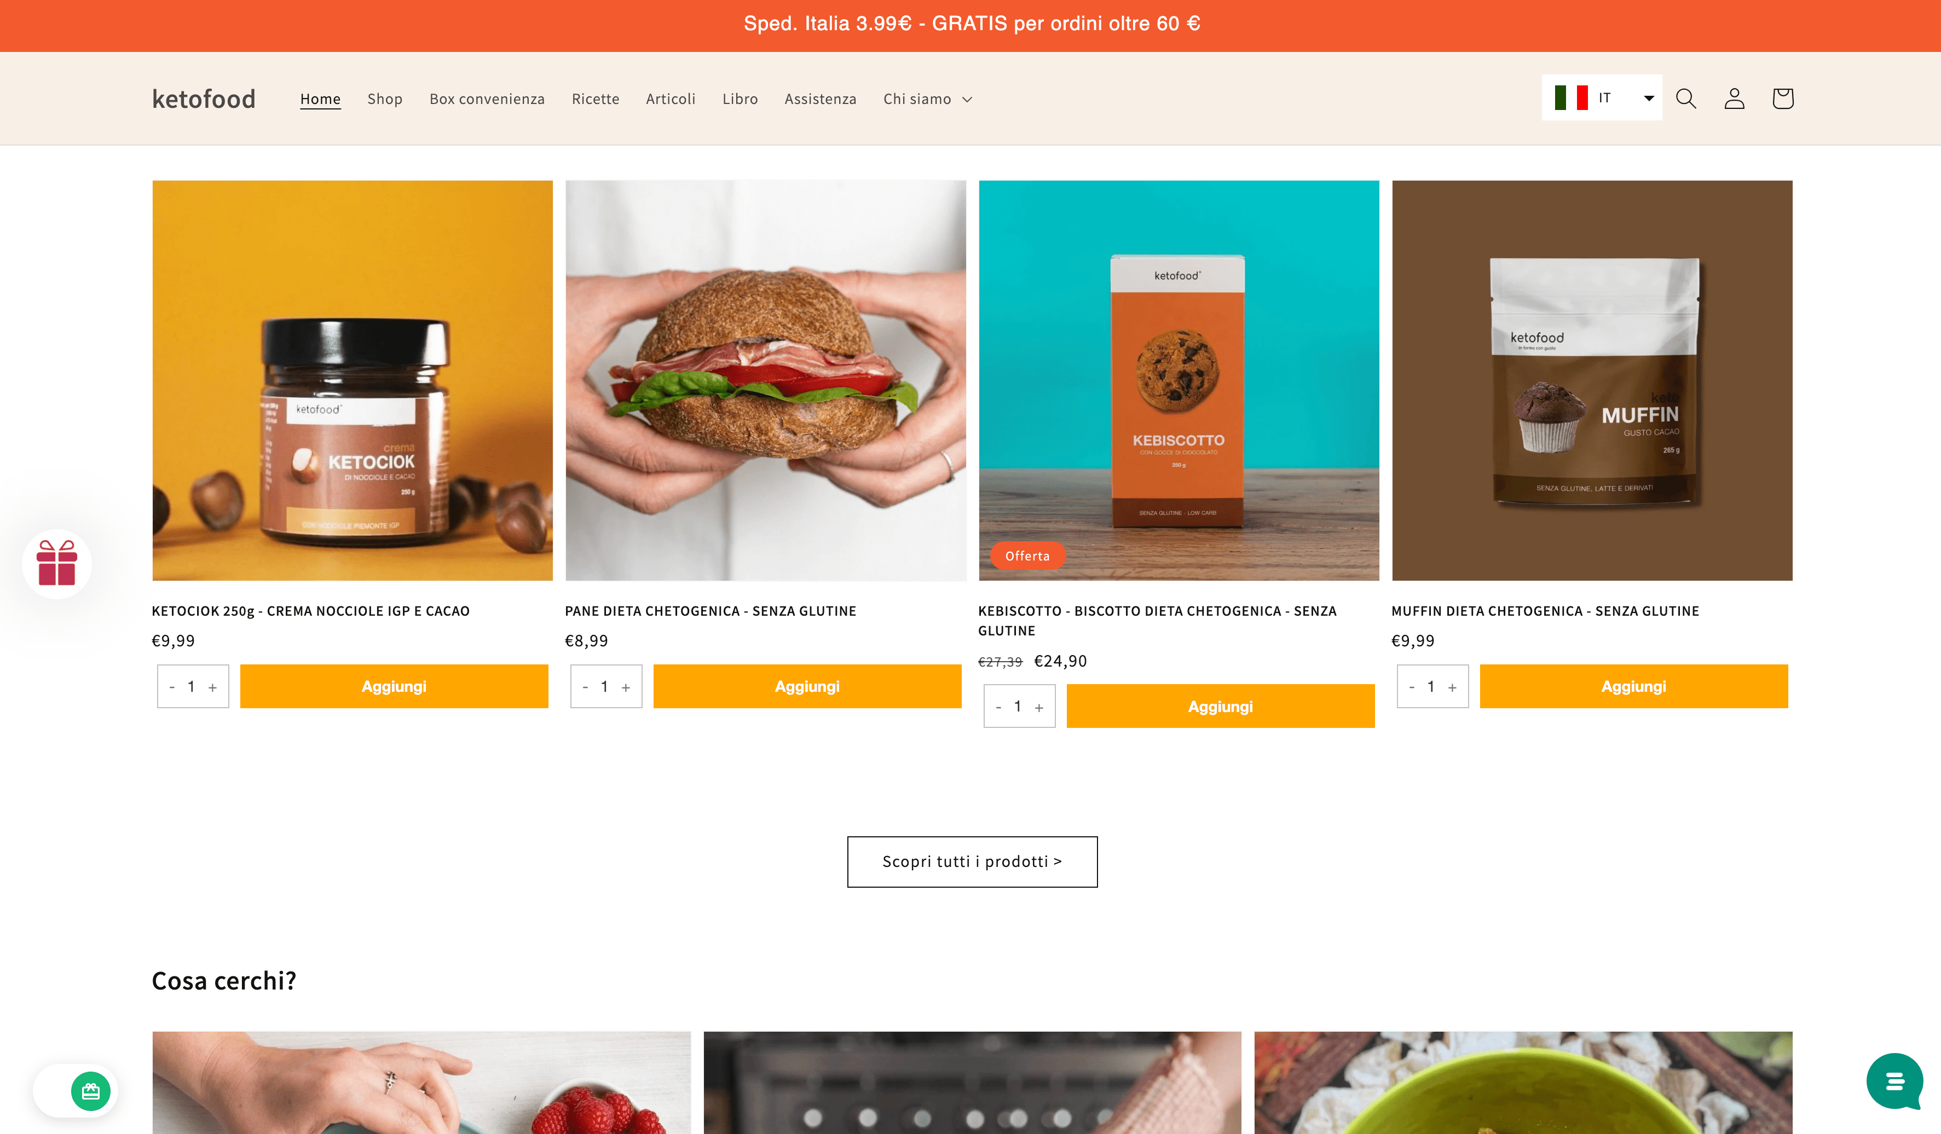The image size is (1941, 1134).
Task: Click the red gift rewards icon
Action: (x=57, y=563)
